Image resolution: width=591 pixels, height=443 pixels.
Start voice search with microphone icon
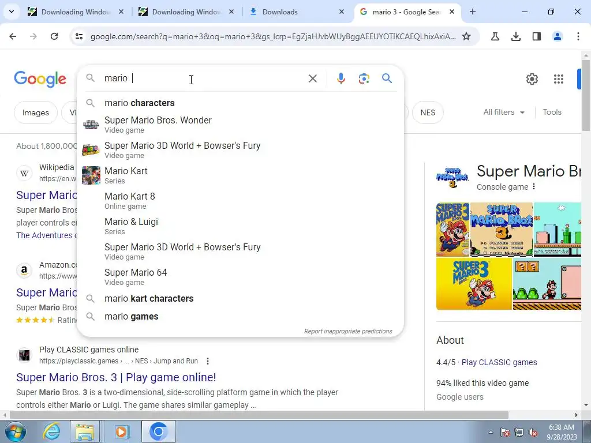341,78
